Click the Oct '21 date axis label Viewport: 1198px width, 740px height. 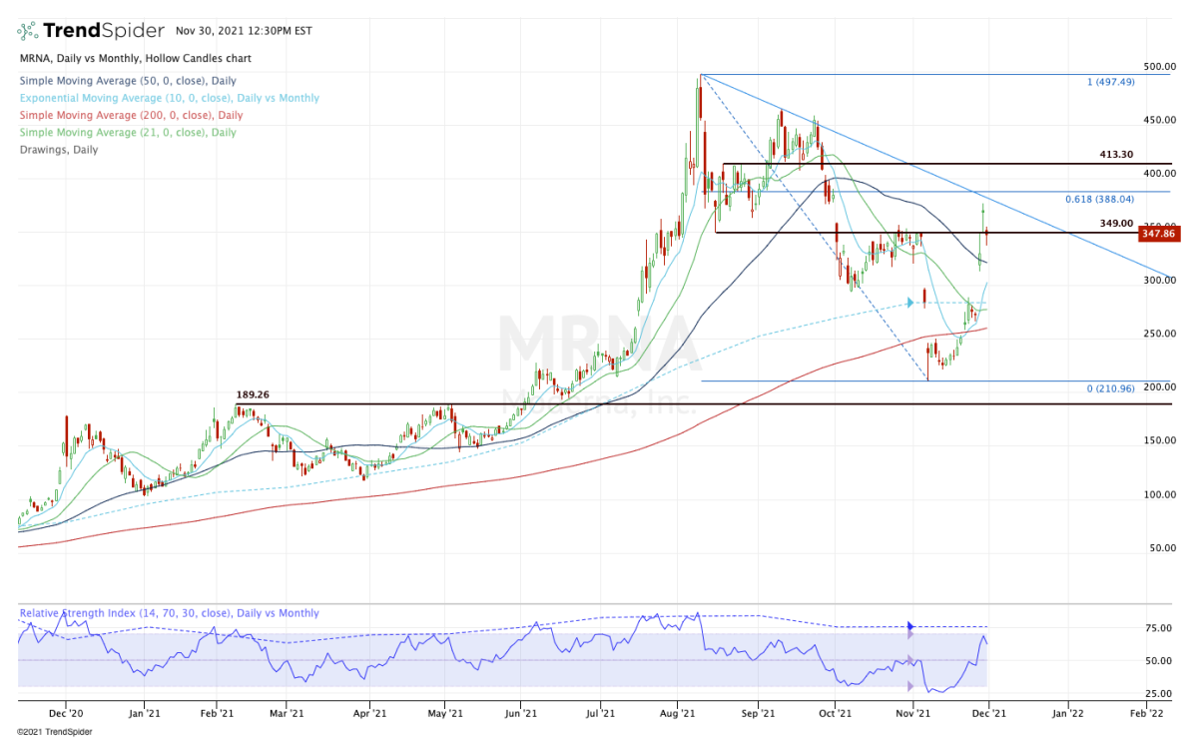coord(835,714)
